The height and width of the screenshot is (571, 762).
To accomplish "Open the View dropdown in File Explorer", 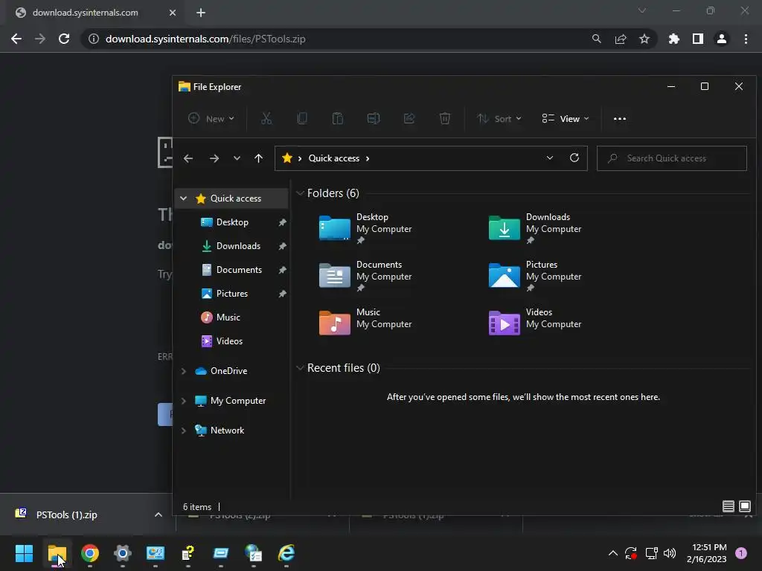I will [566, 118].
